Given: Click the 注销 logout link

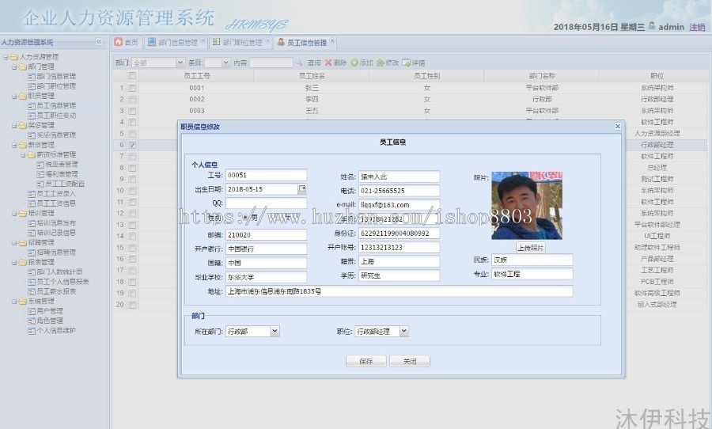Looking at the screenshot, I should 697,27.
